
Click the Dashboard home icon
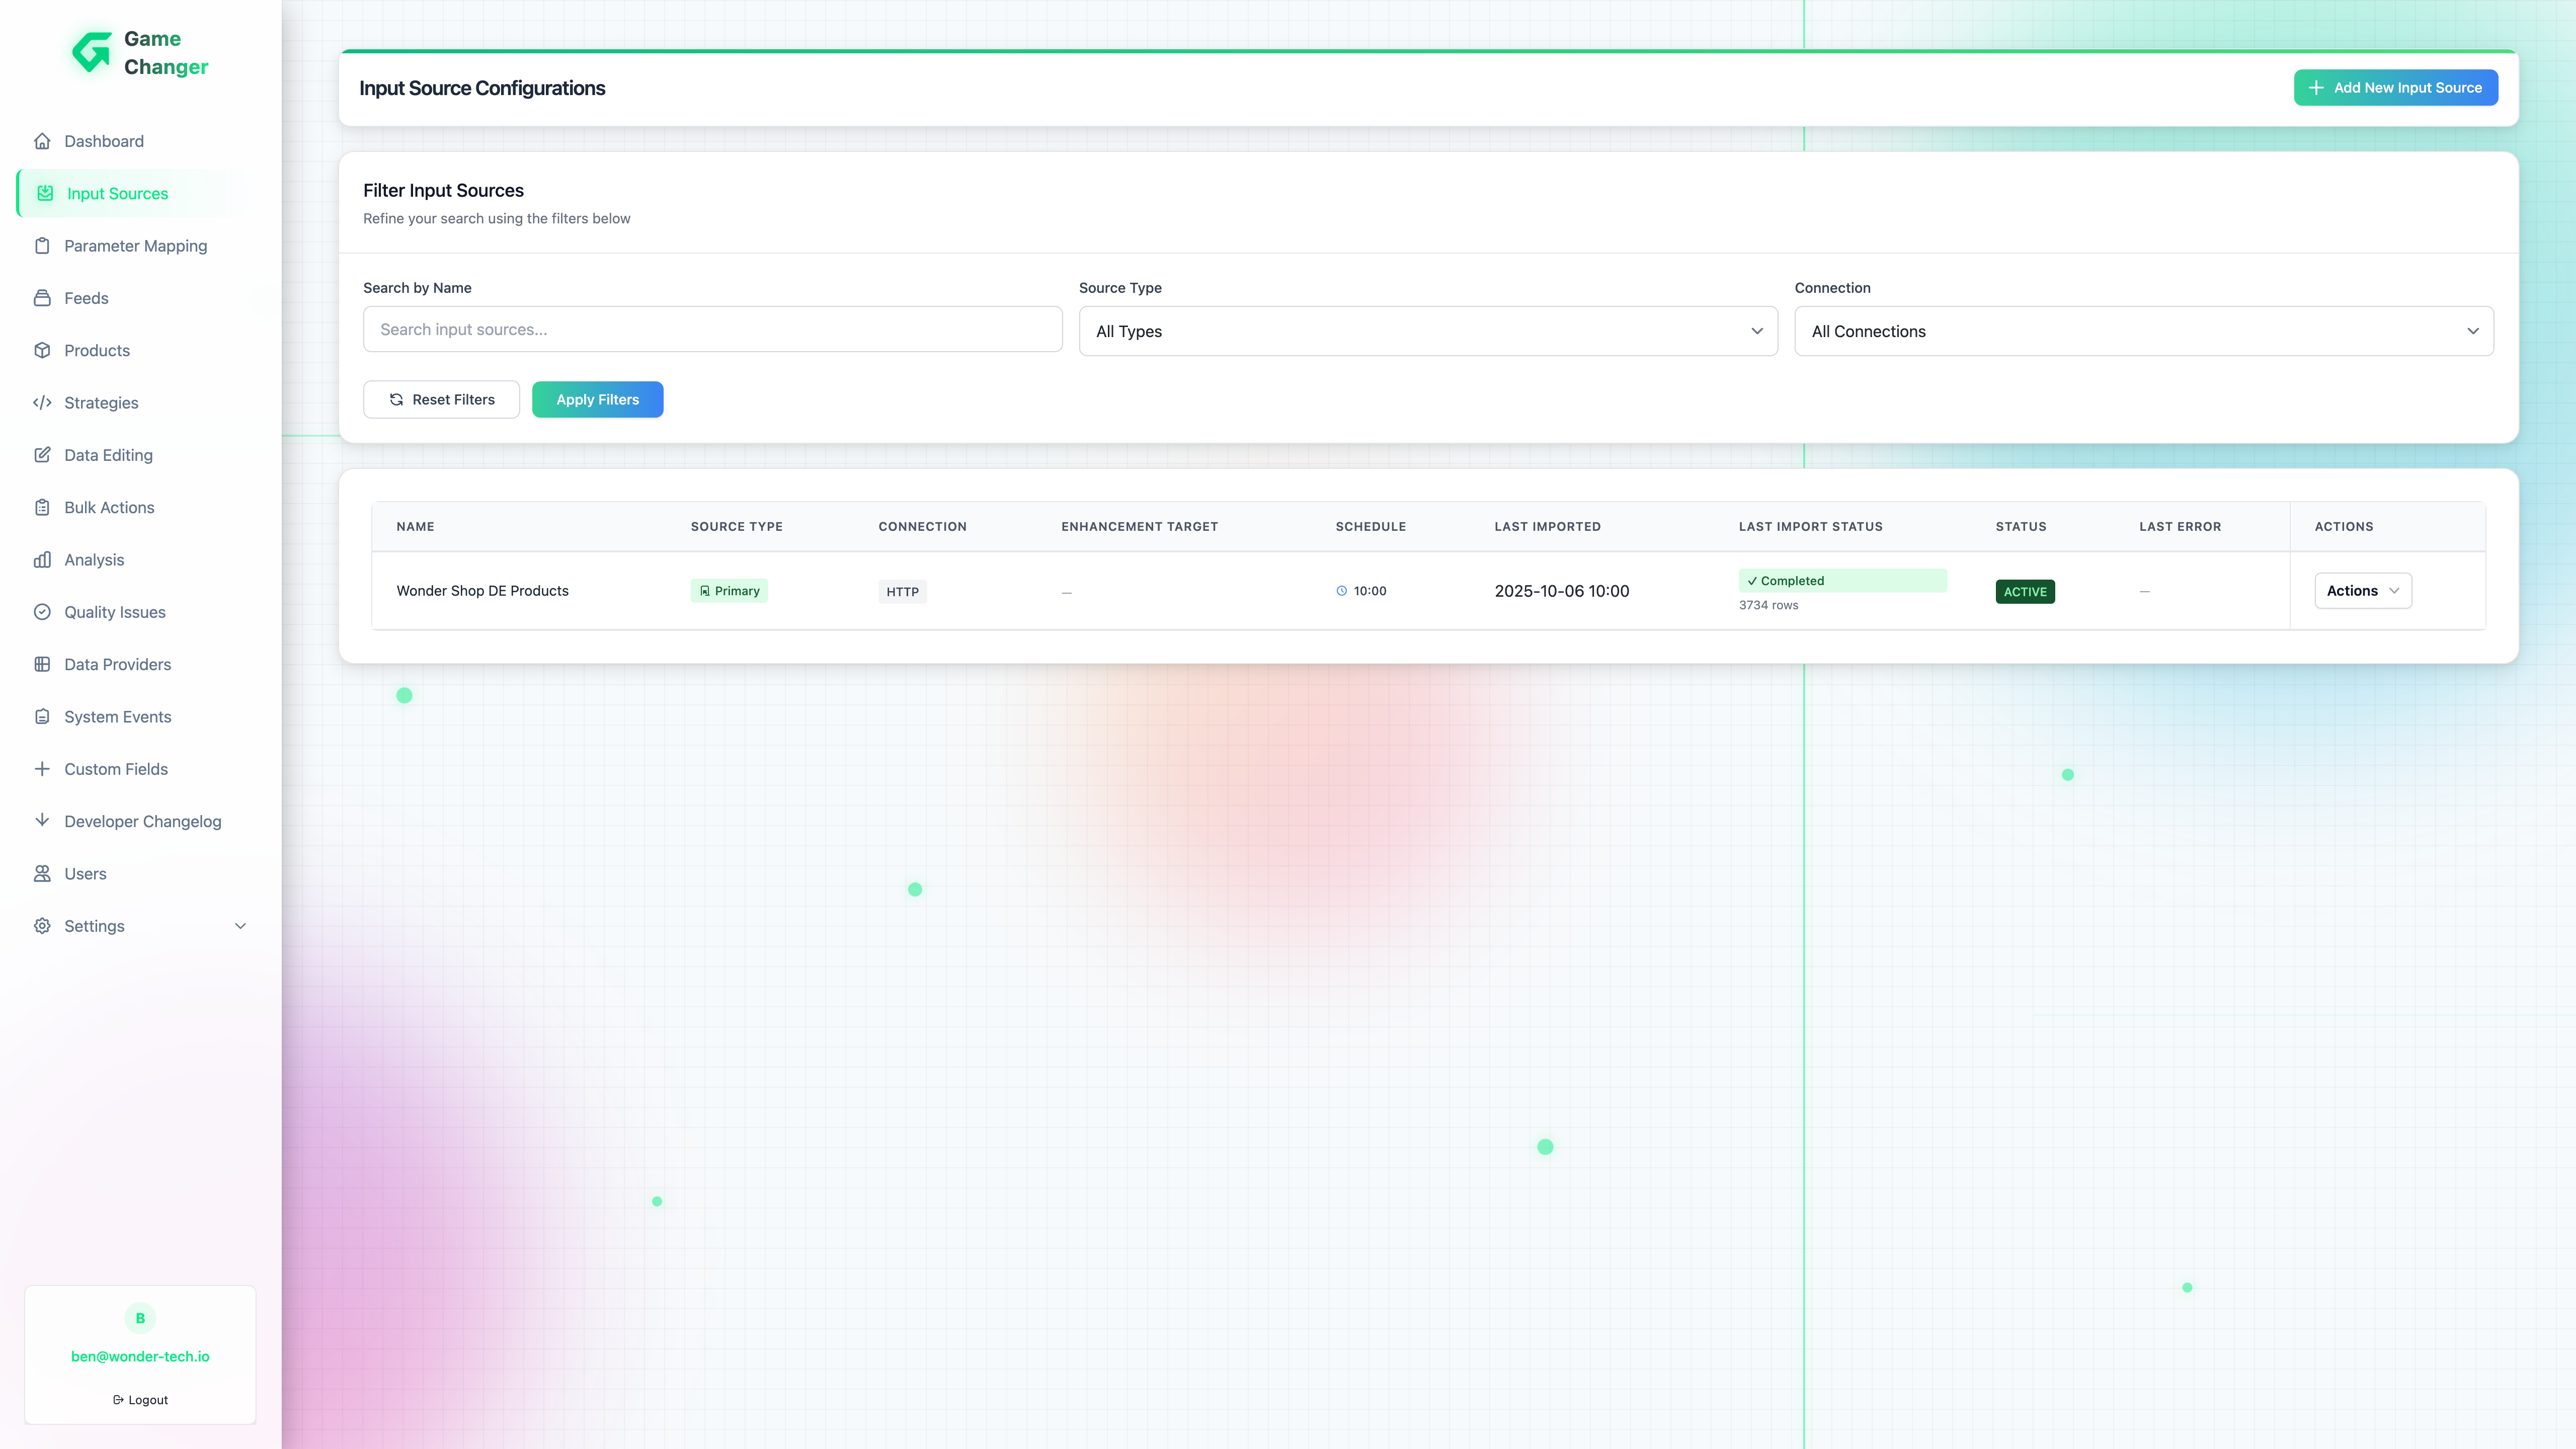42,141
